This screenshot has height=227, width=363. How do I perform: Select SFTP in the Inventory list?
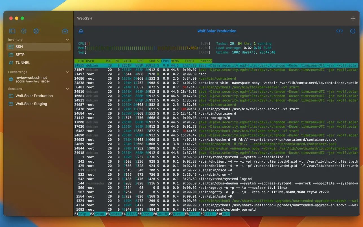tap(38, 54)
